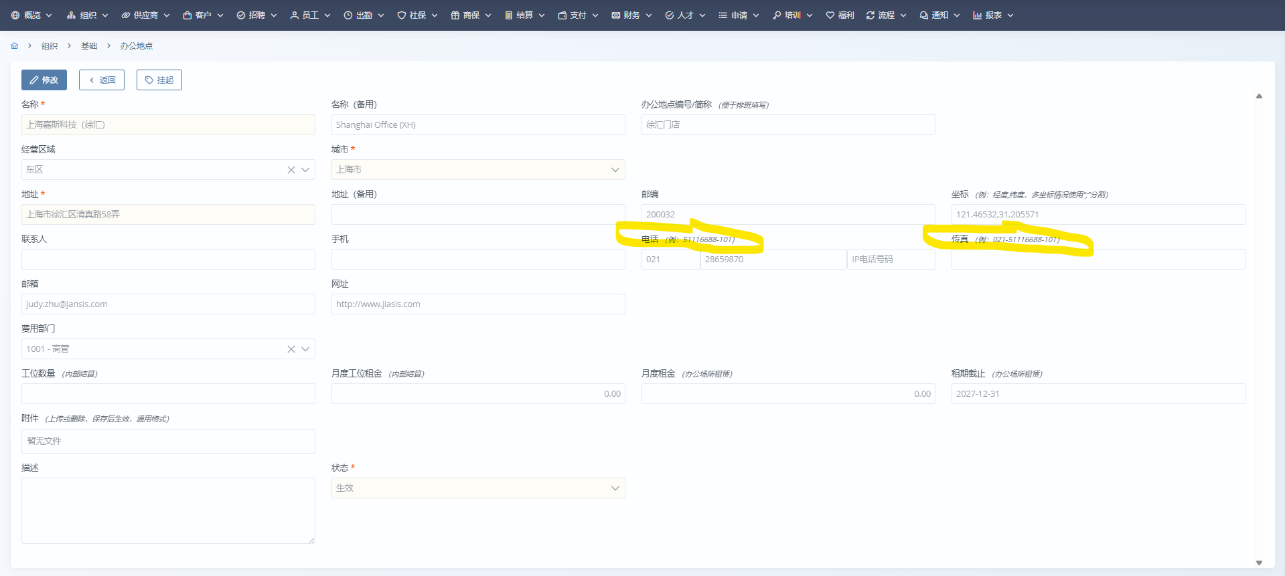Image resolution: width=1285 pixels, height=576 pixels.
Task: Click the 返回 back button
Action: pyautogui.click(x=102, y=80)
